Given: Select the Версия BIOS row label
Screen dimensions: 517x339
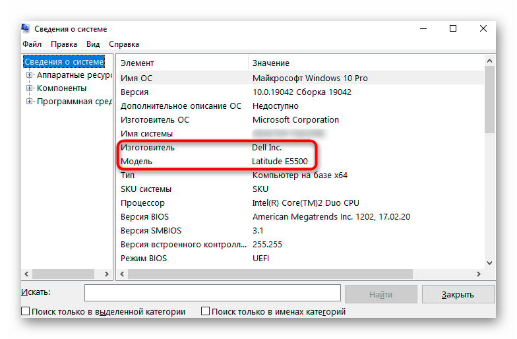Looking at the screenshot, I should [145, 216].
